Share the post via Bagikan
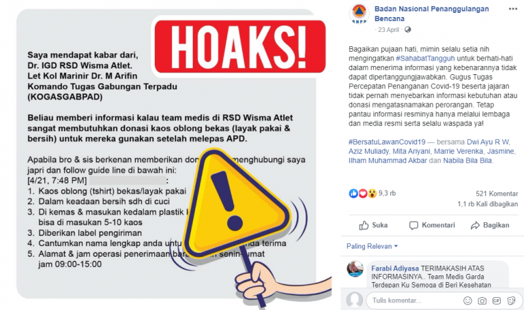 (x=490, y=226)
